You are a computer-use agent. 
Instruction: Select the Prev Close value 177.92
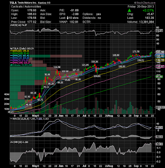coord(31,22)
